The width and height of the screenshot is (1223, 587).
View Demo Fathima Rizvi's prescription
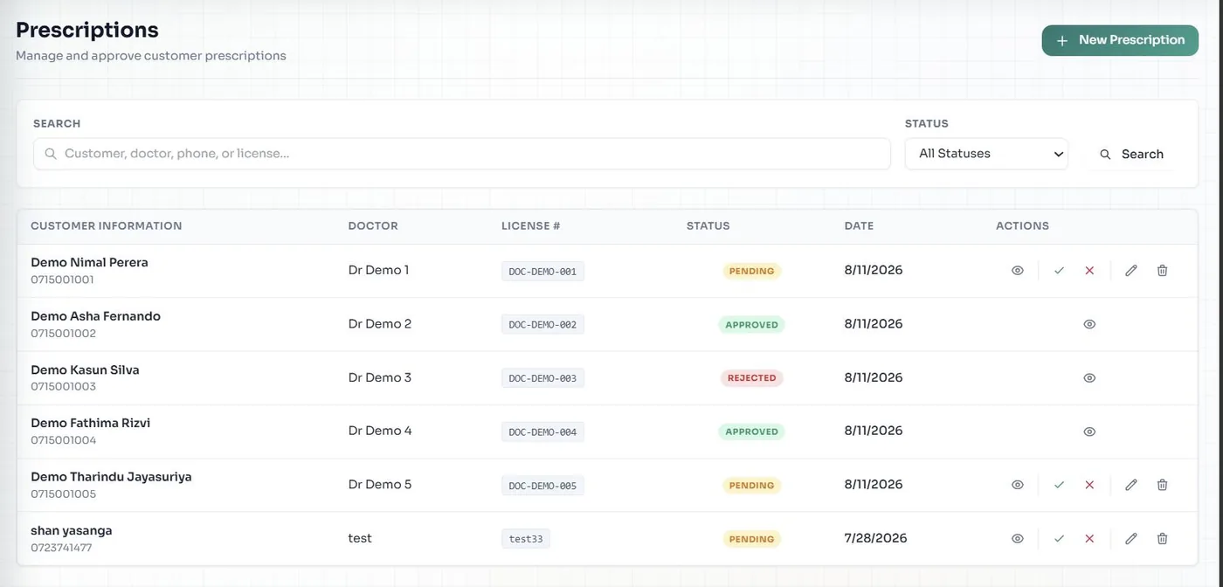tap(1089, 432)
